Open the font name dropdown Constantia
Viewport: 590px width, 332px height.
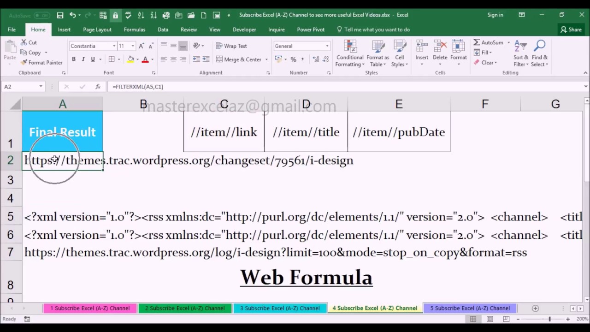pos(114,46)
